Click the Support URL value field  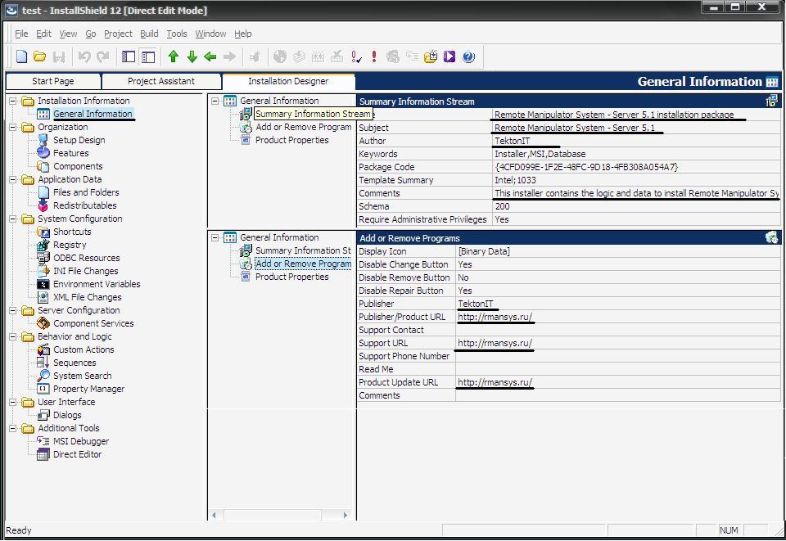[618, 343]
